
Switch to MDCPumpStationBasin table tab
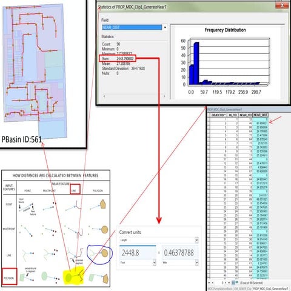pos(220,289)
